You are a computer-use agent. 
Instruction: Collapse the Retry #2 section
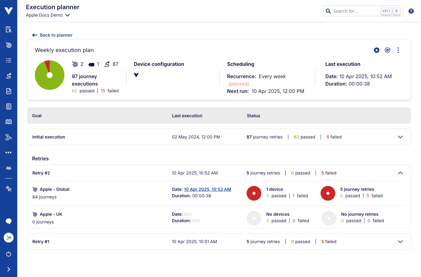tap(400, 173)
